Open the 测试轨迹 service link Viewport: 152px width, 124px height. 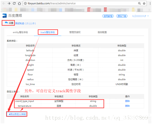(x=26, y=23)
